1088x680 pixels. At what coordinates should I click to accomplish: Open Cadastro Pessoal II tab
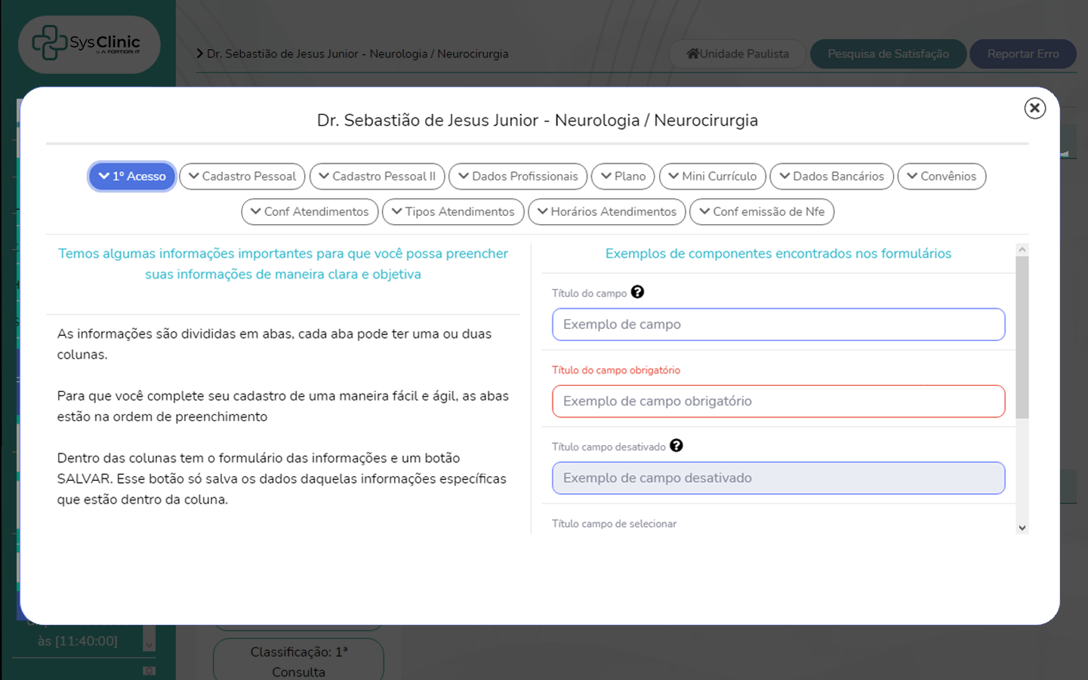pyautogui.click(x=378, y=177)
